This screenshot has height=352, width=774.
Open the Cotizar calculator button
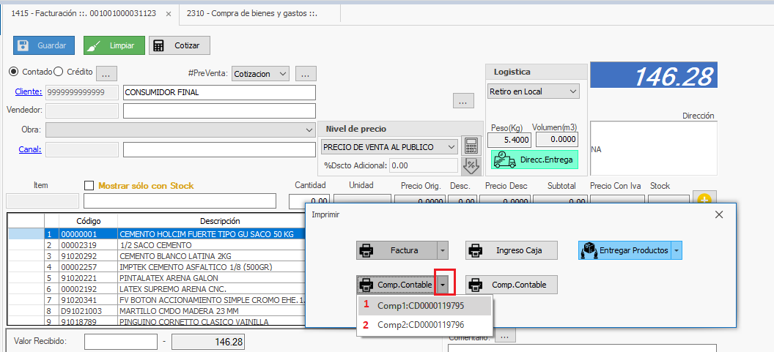click(x=179, y=45)
